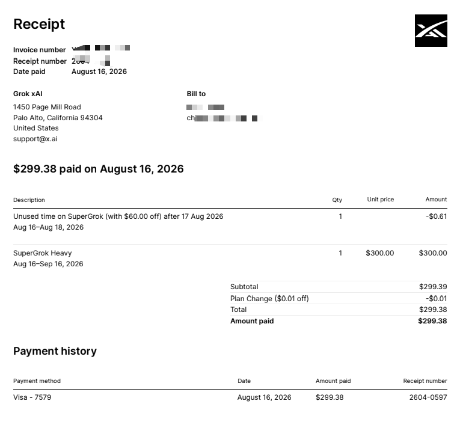Click the Bill to label
Viewport: 460px width, 422px height.
pyautogui.click(x=196, y=94)
